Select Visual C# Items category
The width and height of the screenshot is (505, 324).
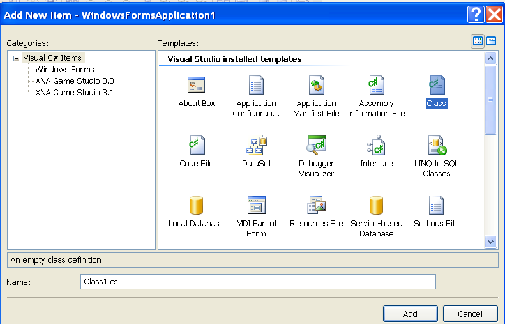[52, 58]
